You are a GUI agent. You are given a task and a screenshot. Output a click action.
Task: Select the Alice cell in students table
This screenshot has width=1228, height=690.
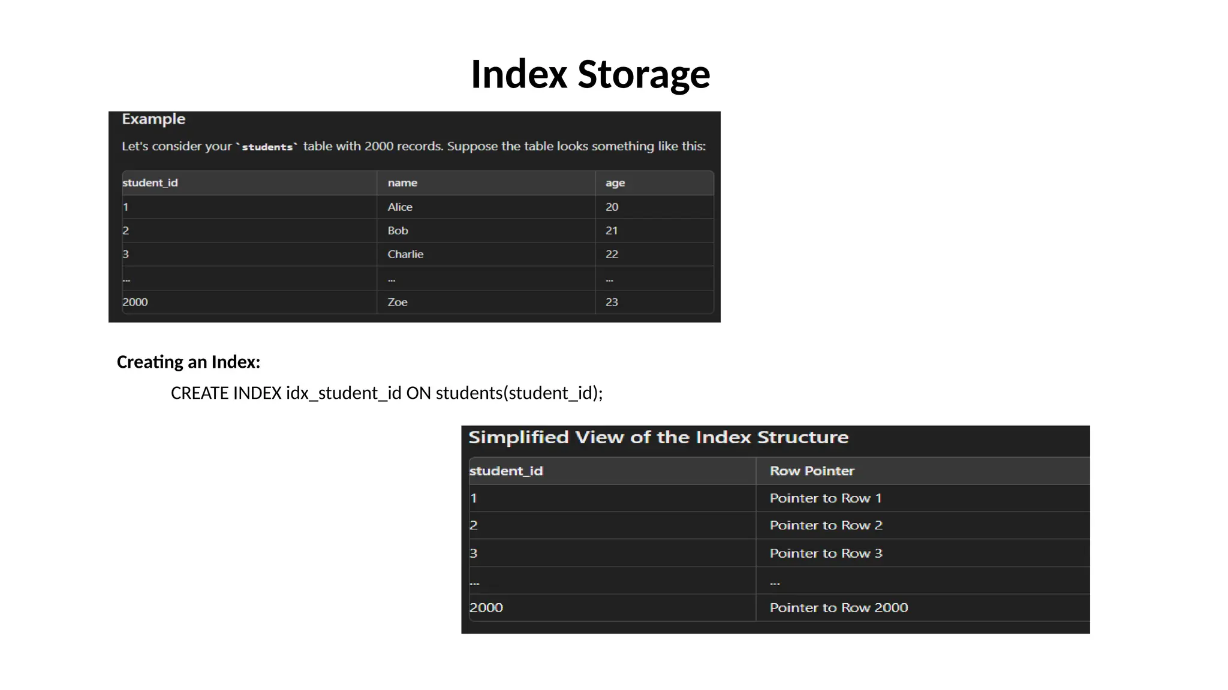pyautogui.click(x=400, y=207)
